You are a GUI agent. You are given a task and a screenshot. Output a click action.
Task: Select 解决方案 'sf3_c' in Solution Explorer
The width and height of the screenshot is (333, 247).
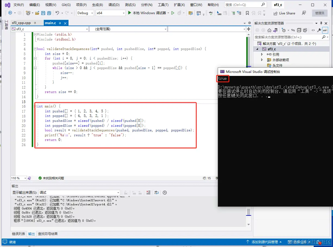287,44
